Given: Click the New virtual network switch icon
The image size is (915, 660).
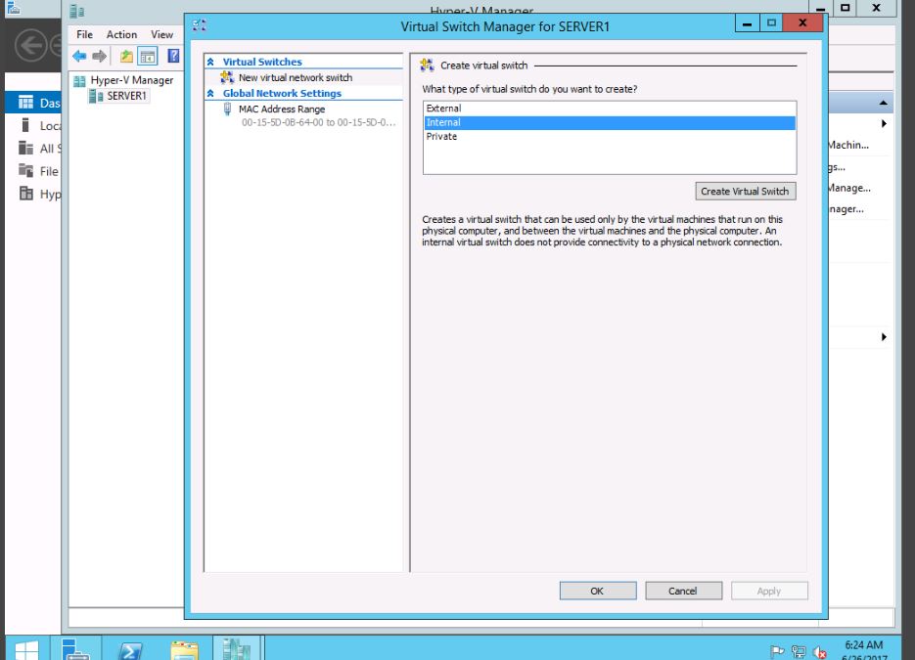Looking at the screenshot, I should click(x=227, y=77).
